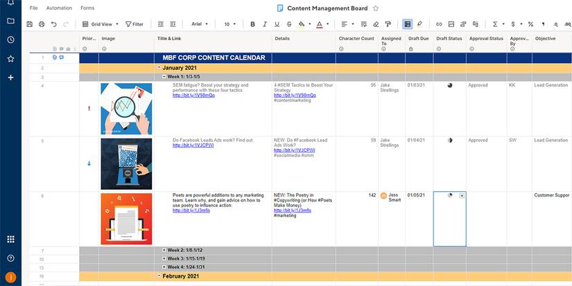This screenshot has height=286, width=572.
Task: Click the plus Create New sidebar icon
Action: [10, 78]
